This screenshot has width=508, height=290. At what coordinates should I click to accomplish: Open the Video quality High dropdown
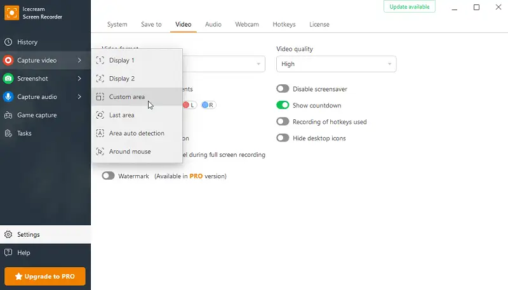click(337, 64)
